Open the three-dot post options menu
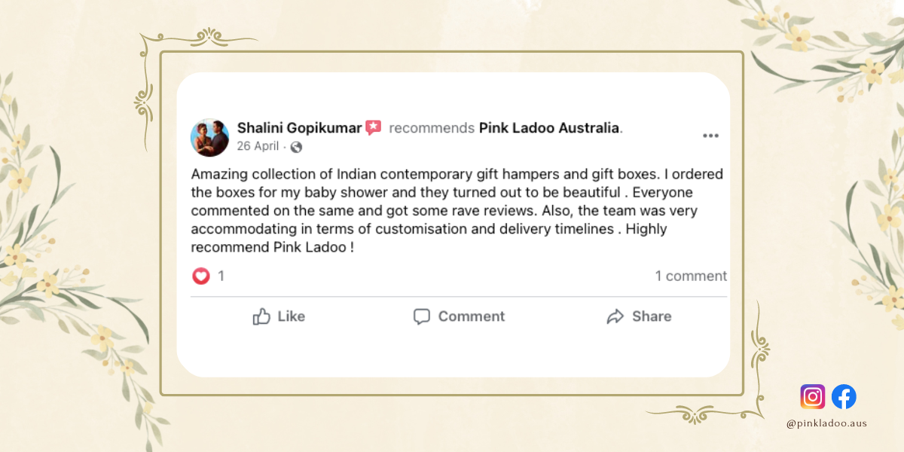Screen dimensions: 904x452 click(x=710, y=136)
